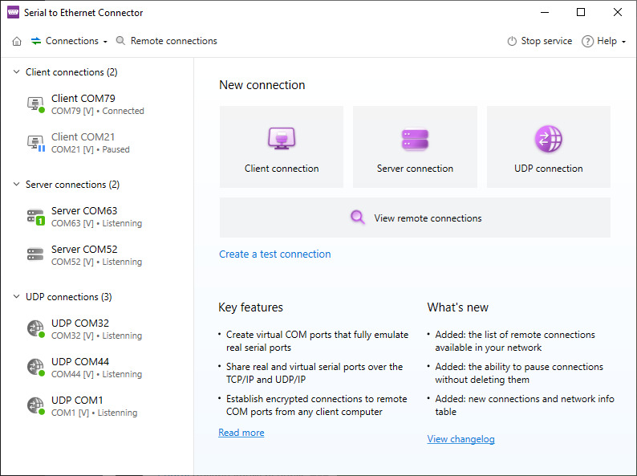Click the UDP COM32 globe icon
This screenshot has height=476, width=637.
[x=36, y=329]
